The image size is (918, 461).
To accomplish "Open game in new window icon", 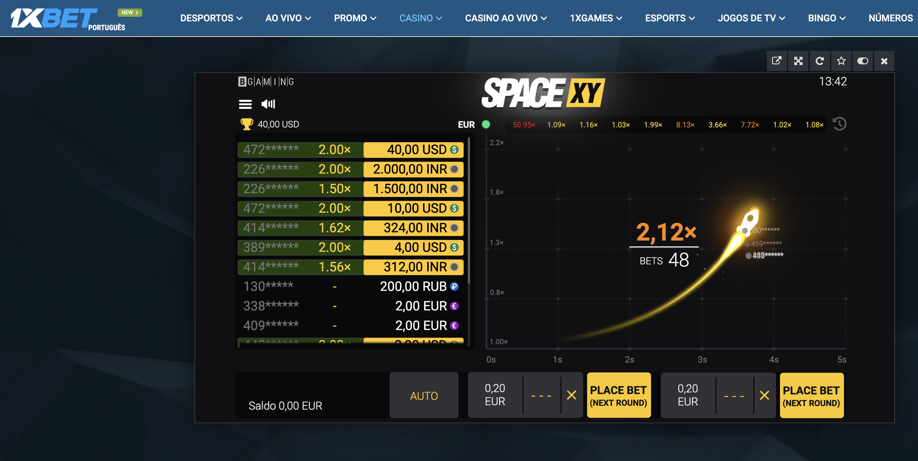I will point(777,61).
